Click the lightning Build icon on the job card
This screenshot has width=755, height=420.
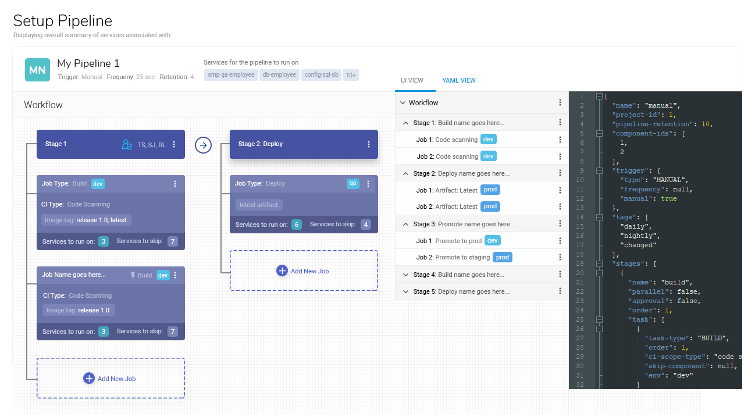[x=133, y=275]
